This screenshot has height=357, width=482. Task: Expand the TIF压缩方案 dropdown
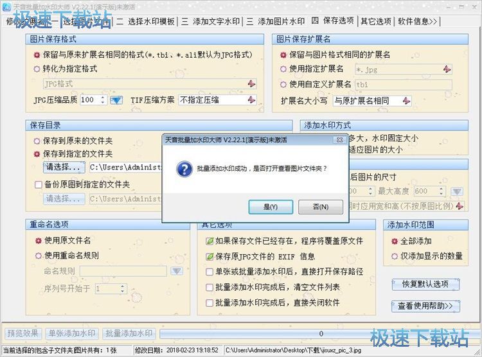click(252, 100)
